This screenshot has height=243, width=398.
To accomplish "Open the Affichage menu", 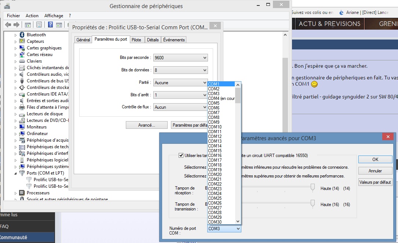I will point(54,16).
